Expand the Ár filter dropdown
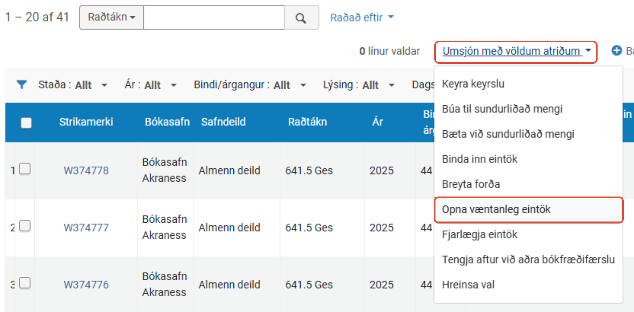634x312 pixels. tap(151, 85)
